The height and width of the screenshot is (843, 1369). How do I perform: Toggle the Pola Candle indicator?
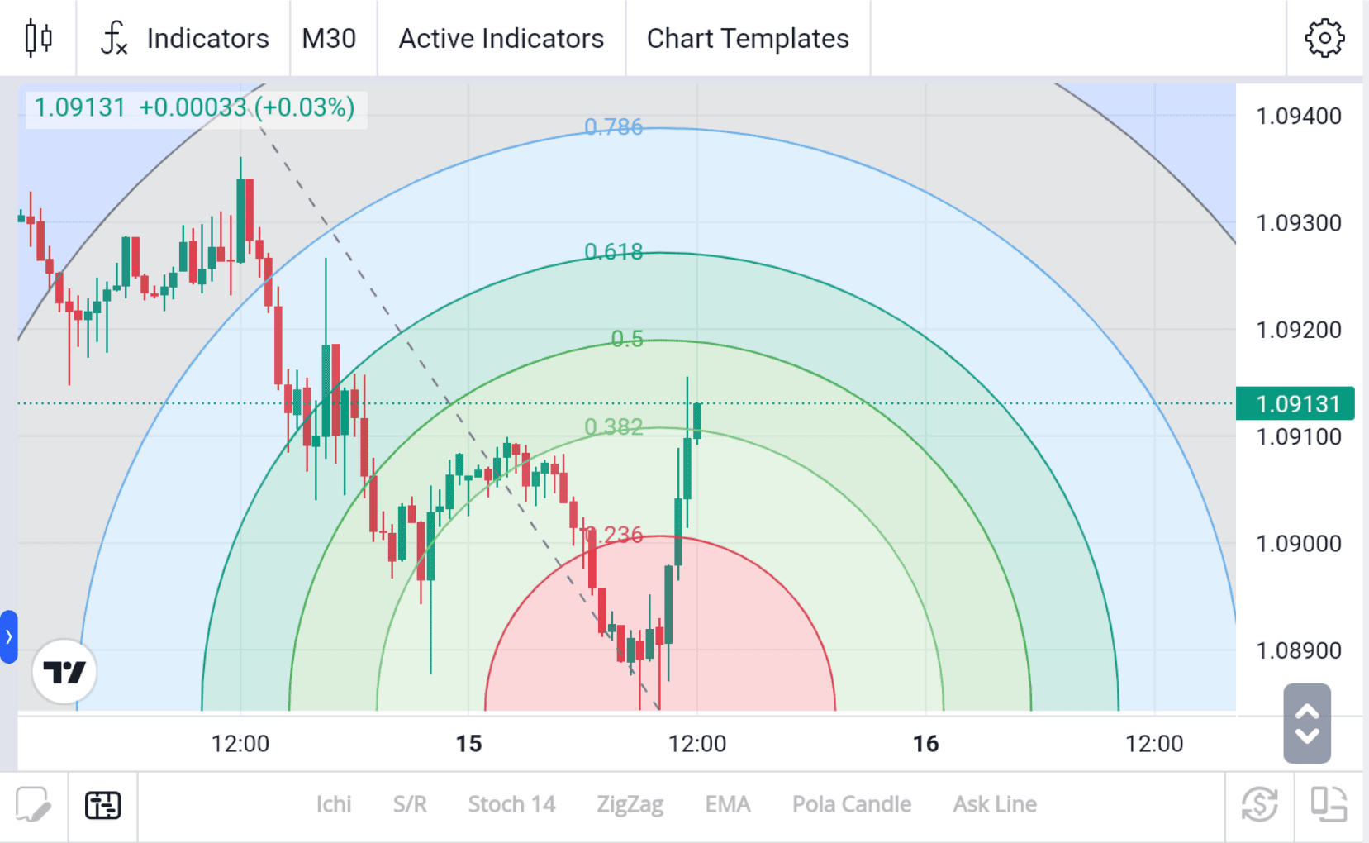852,804
